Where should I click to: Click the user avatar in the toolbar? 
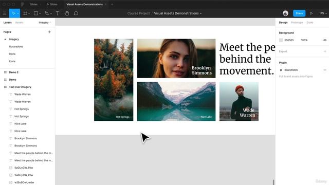285,13
